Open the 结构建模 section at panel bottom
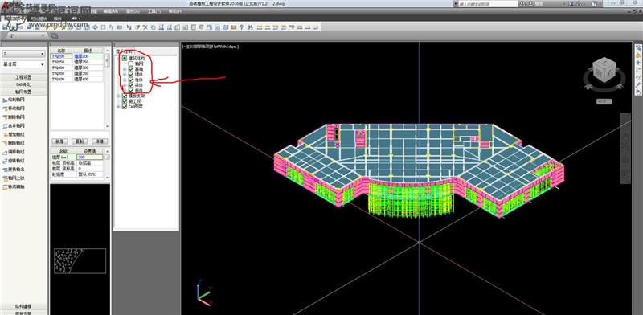The height and width of the screenshot is (315, 643). 24,306
